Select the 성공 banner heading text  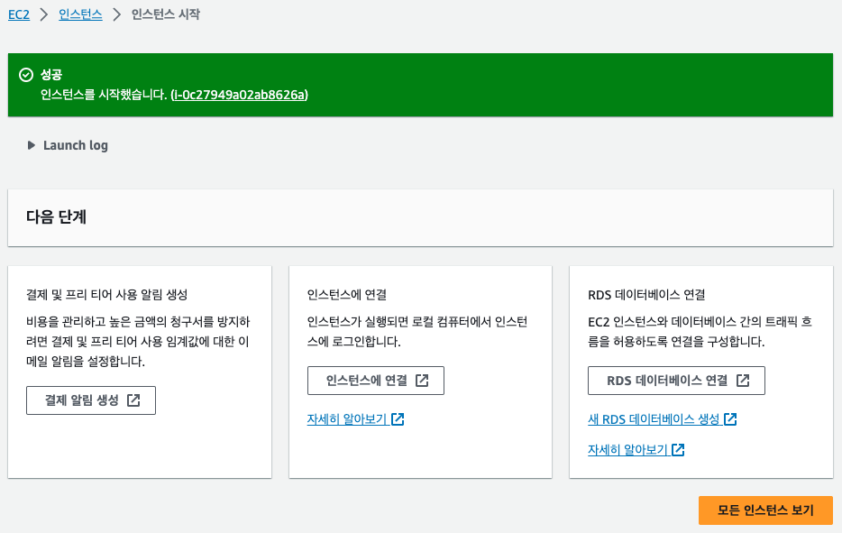pos(51,75)
